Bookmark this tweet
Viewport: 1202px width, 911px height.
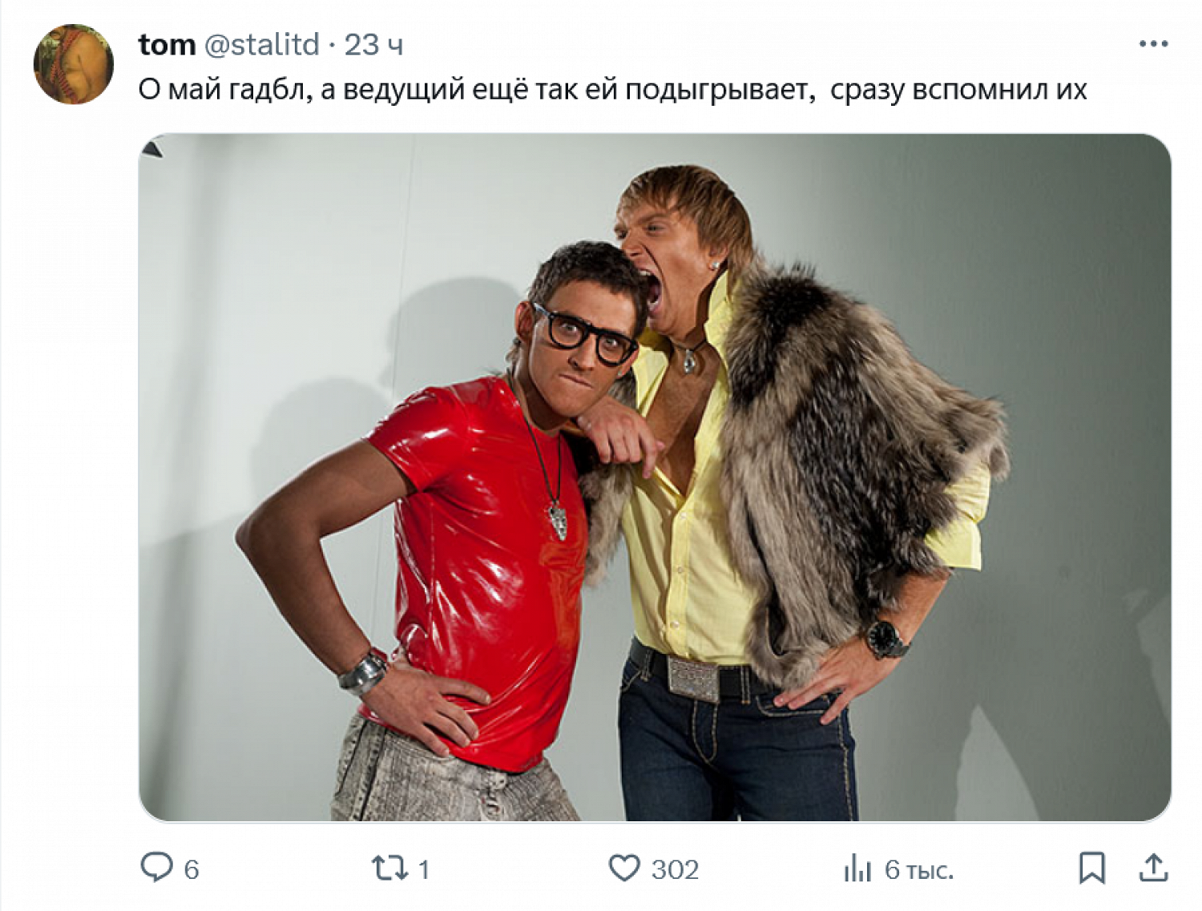pos(1091,868)
